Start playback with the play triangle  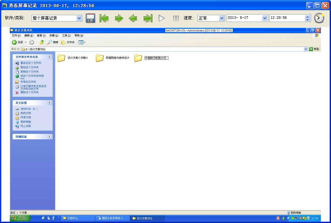pos(162,18)
